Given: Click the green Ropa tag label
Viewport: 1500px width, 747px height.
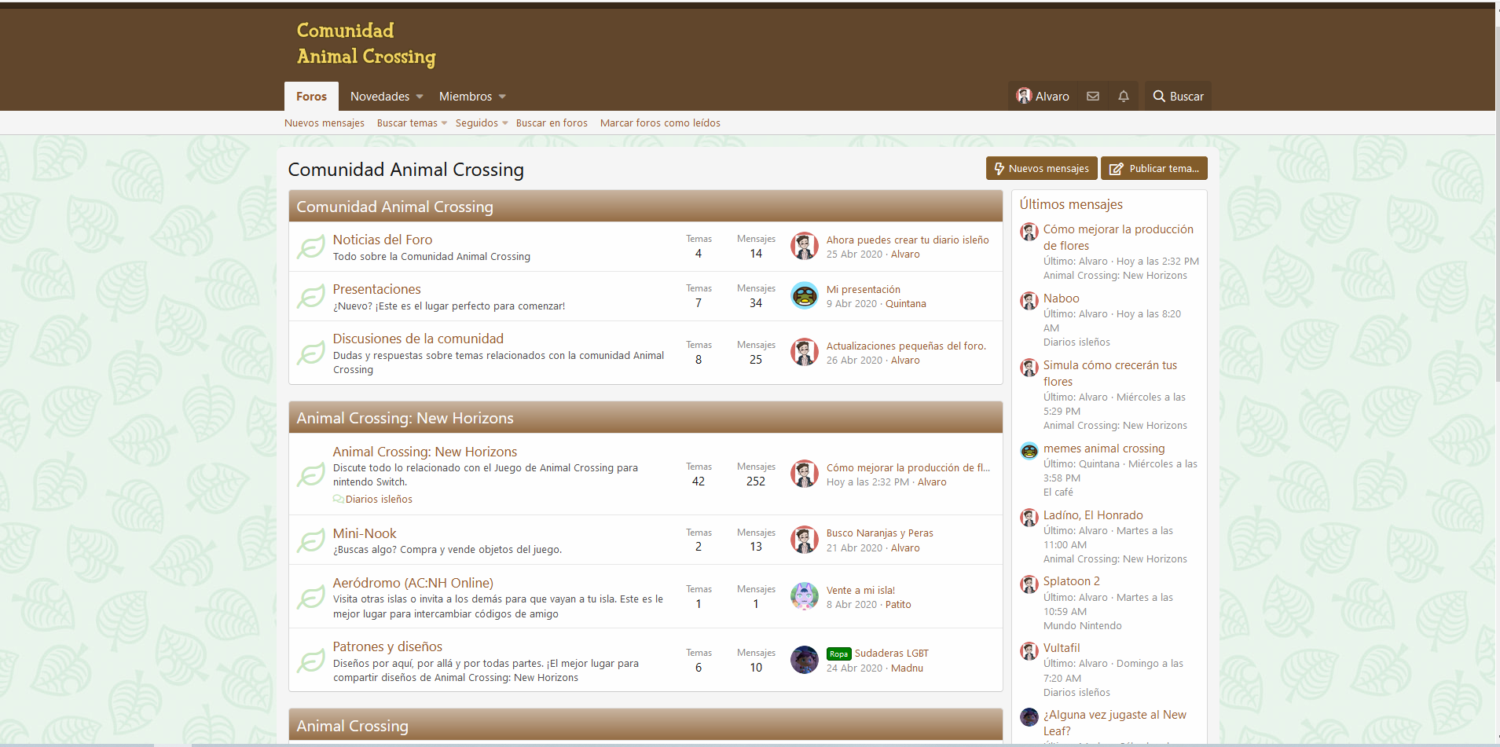Looking at the screenshot, I should click(x=838, y=654).
